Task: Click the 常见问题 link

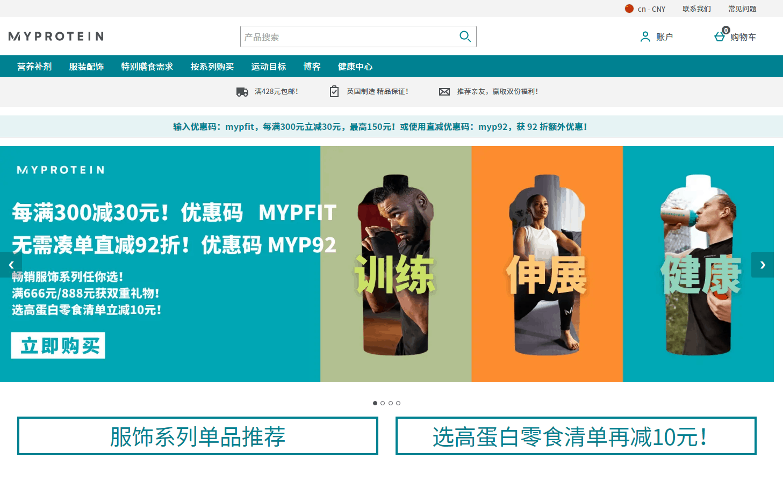Action: [x=742, y=9]
